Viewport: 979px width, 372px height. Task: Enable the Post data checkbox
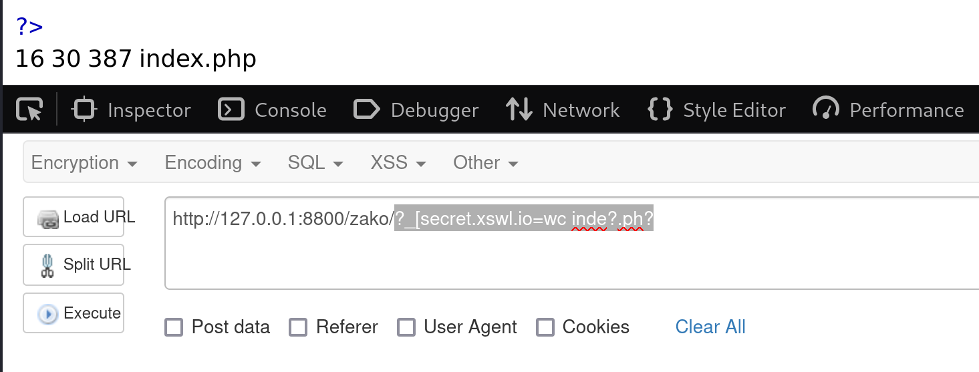click(174, 327)
